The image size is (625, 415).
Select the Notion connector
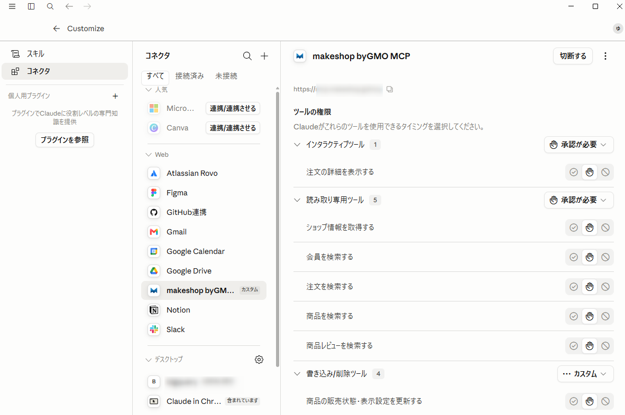pyautogui.click(x=204, y=310)
